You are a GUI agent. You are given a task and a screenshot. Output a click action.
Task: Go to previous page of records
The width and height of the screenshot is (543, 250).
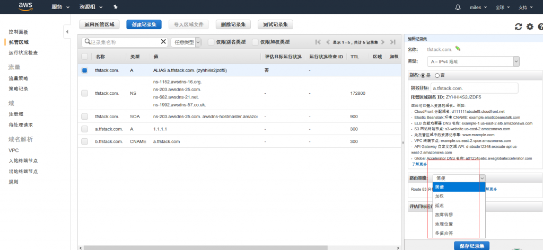pyautogui.click(x=328, y=42)
